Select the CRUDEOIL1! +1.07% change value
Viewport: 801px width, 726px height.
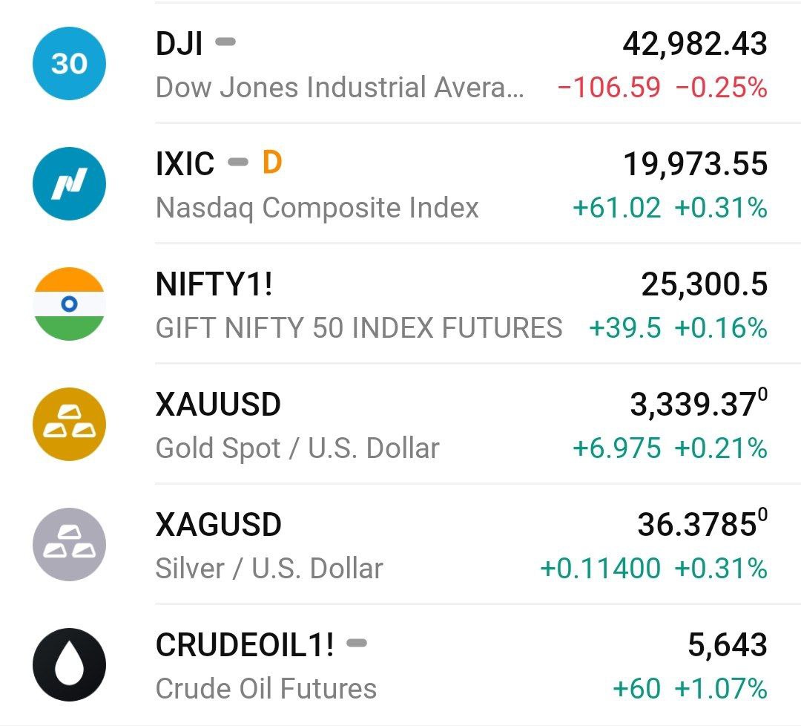(x=720, y=689)
